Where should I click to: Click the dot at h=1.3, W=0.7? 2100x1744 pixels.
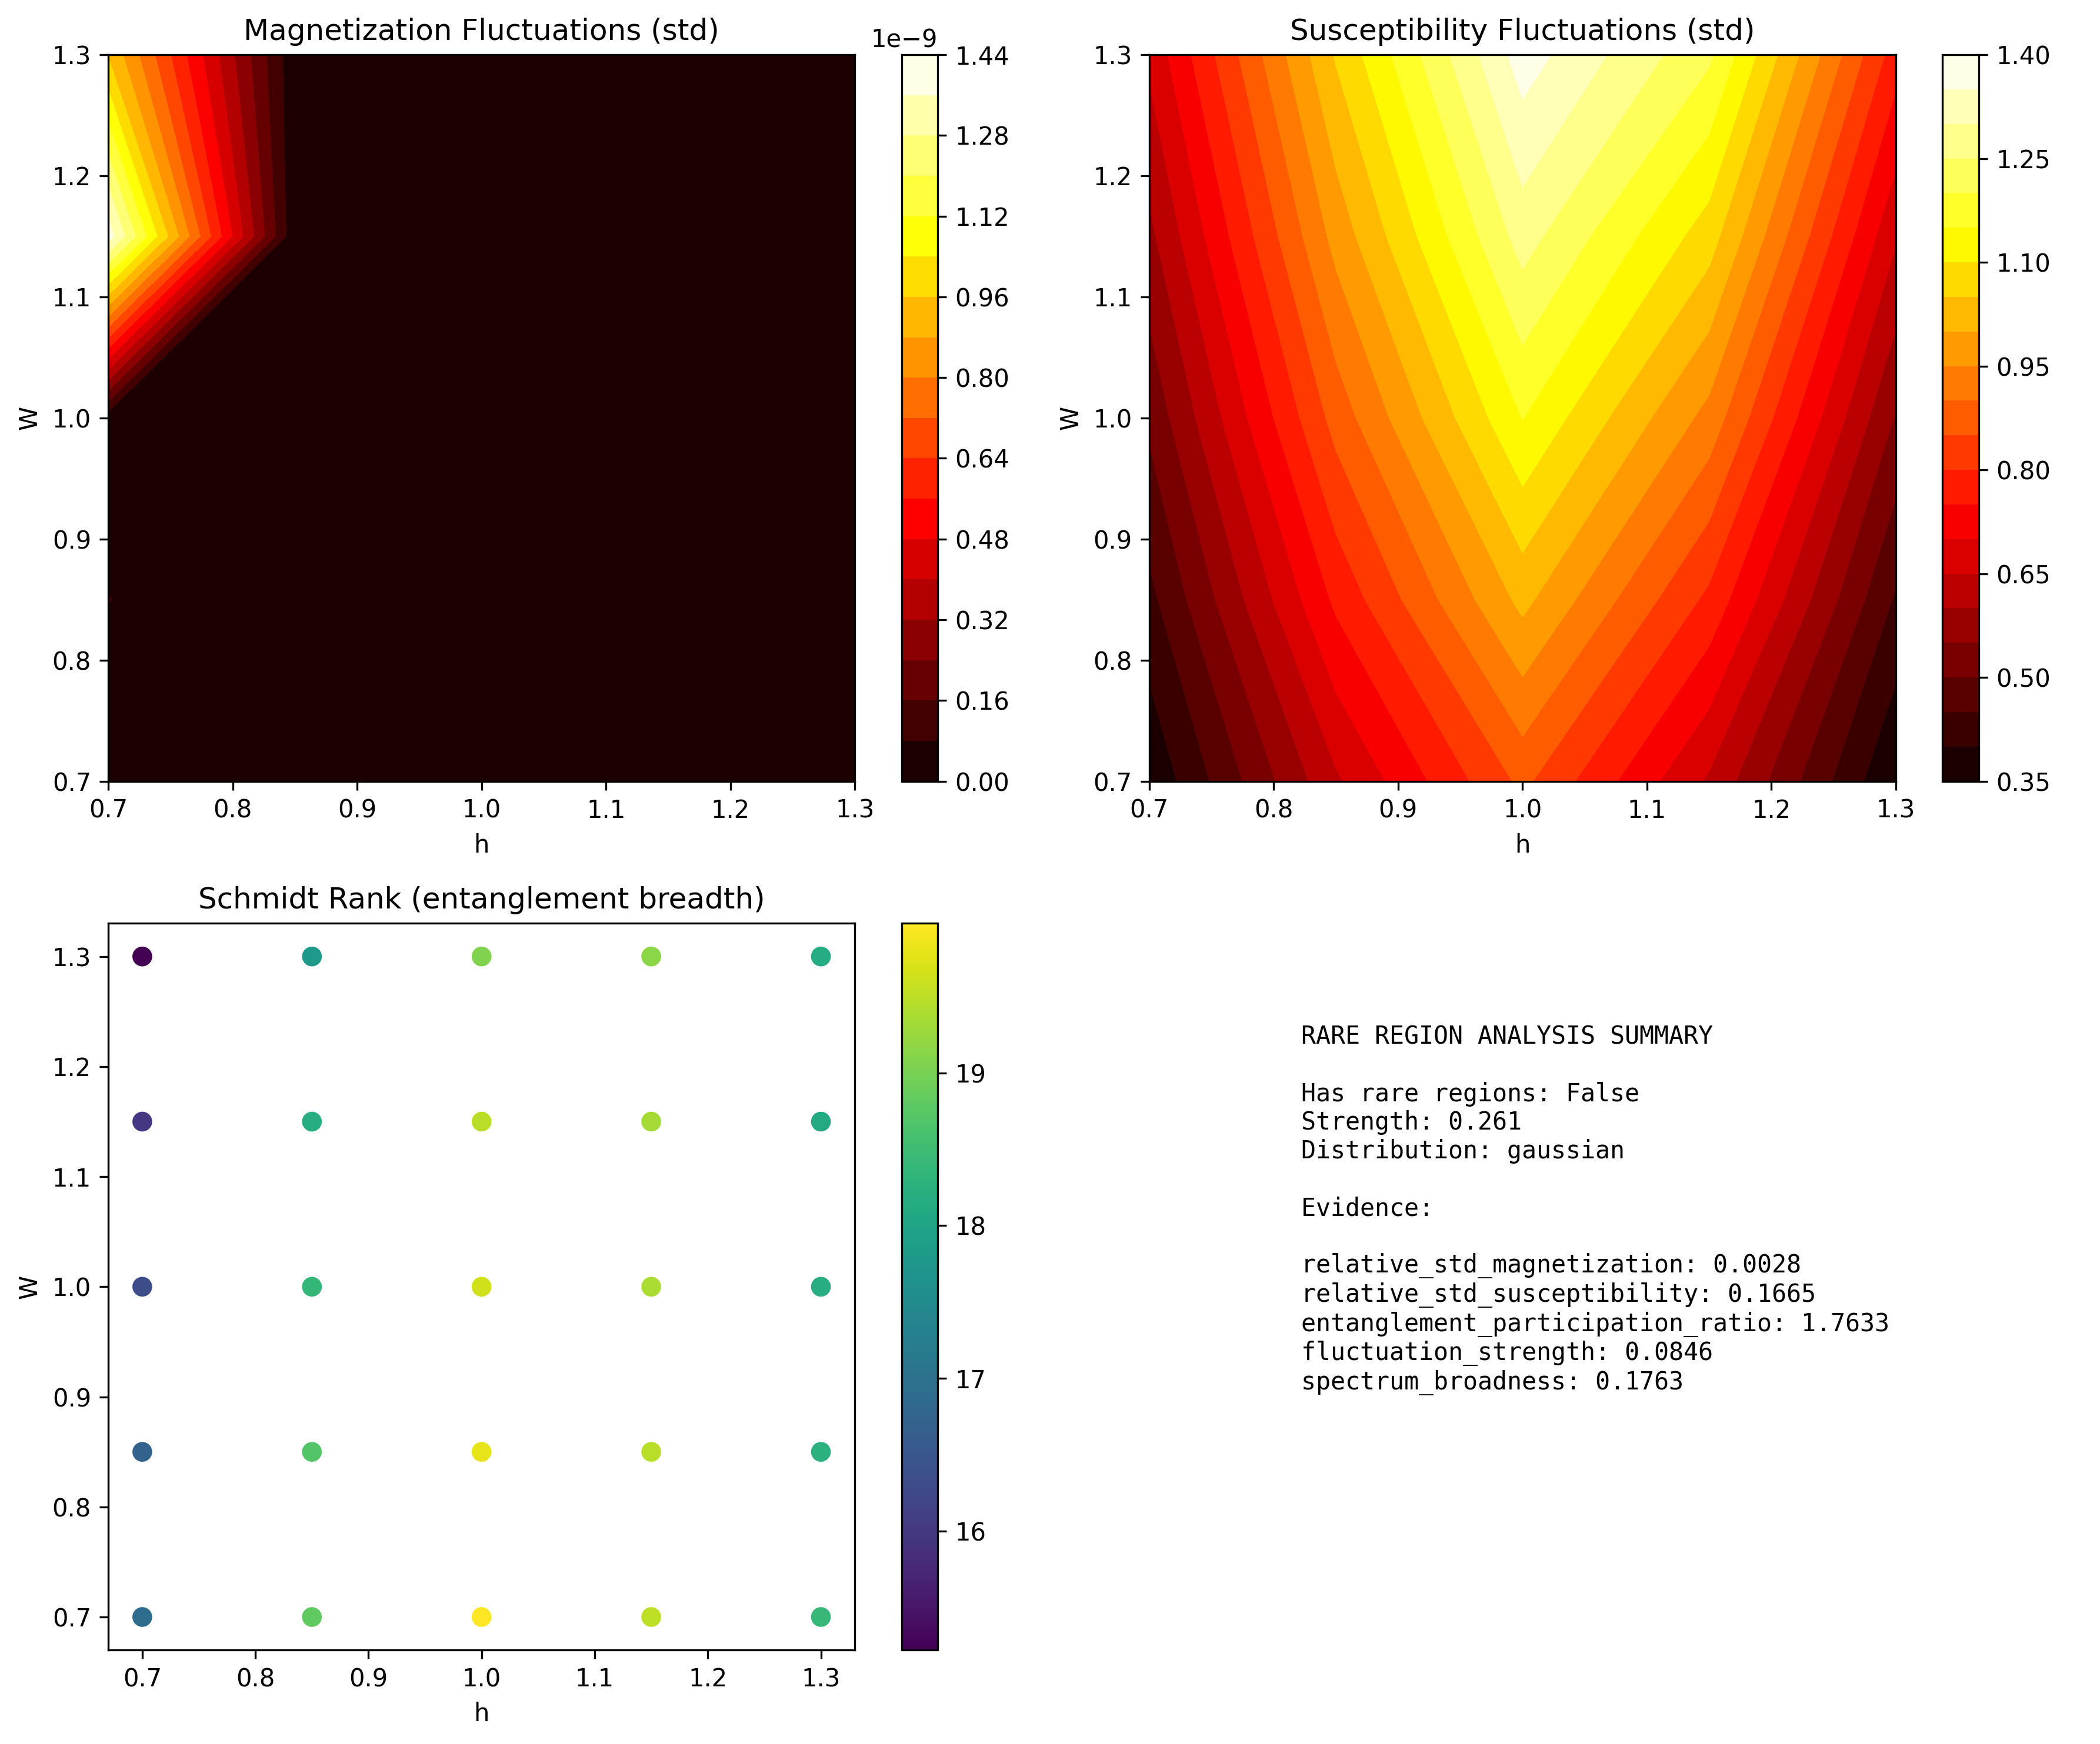click(820, 1616)
